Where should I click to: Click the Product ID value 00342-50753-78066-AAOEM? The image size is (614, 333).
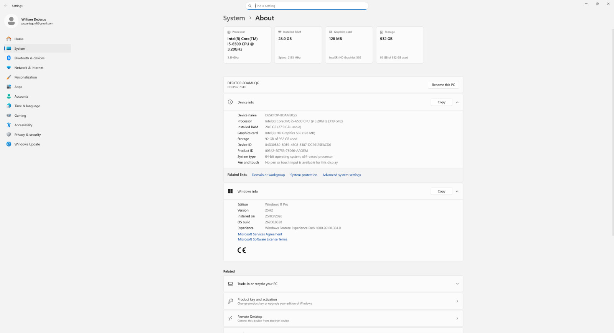(286, 151)
